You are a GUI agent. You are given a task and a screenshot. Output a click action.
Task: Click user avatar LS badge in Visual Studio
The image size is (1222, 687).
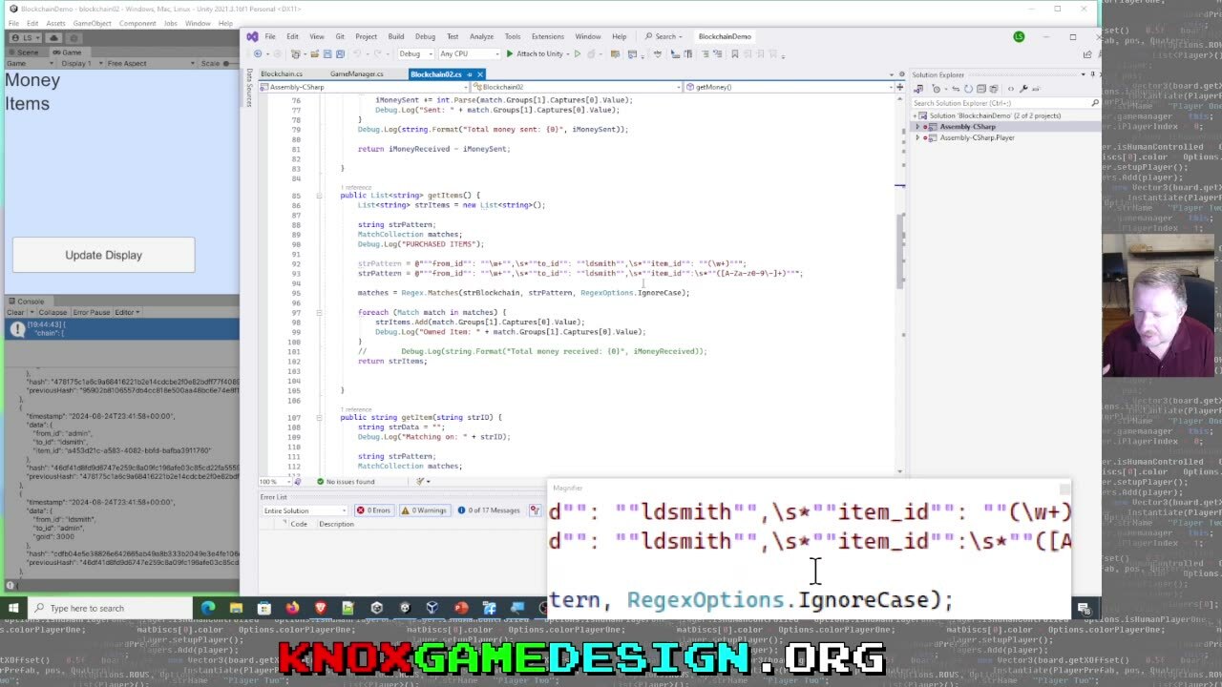point(1019,36)
